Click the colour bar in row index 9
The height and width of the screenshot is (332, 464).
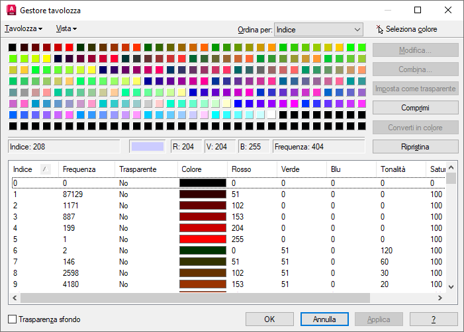coord(203,284)
